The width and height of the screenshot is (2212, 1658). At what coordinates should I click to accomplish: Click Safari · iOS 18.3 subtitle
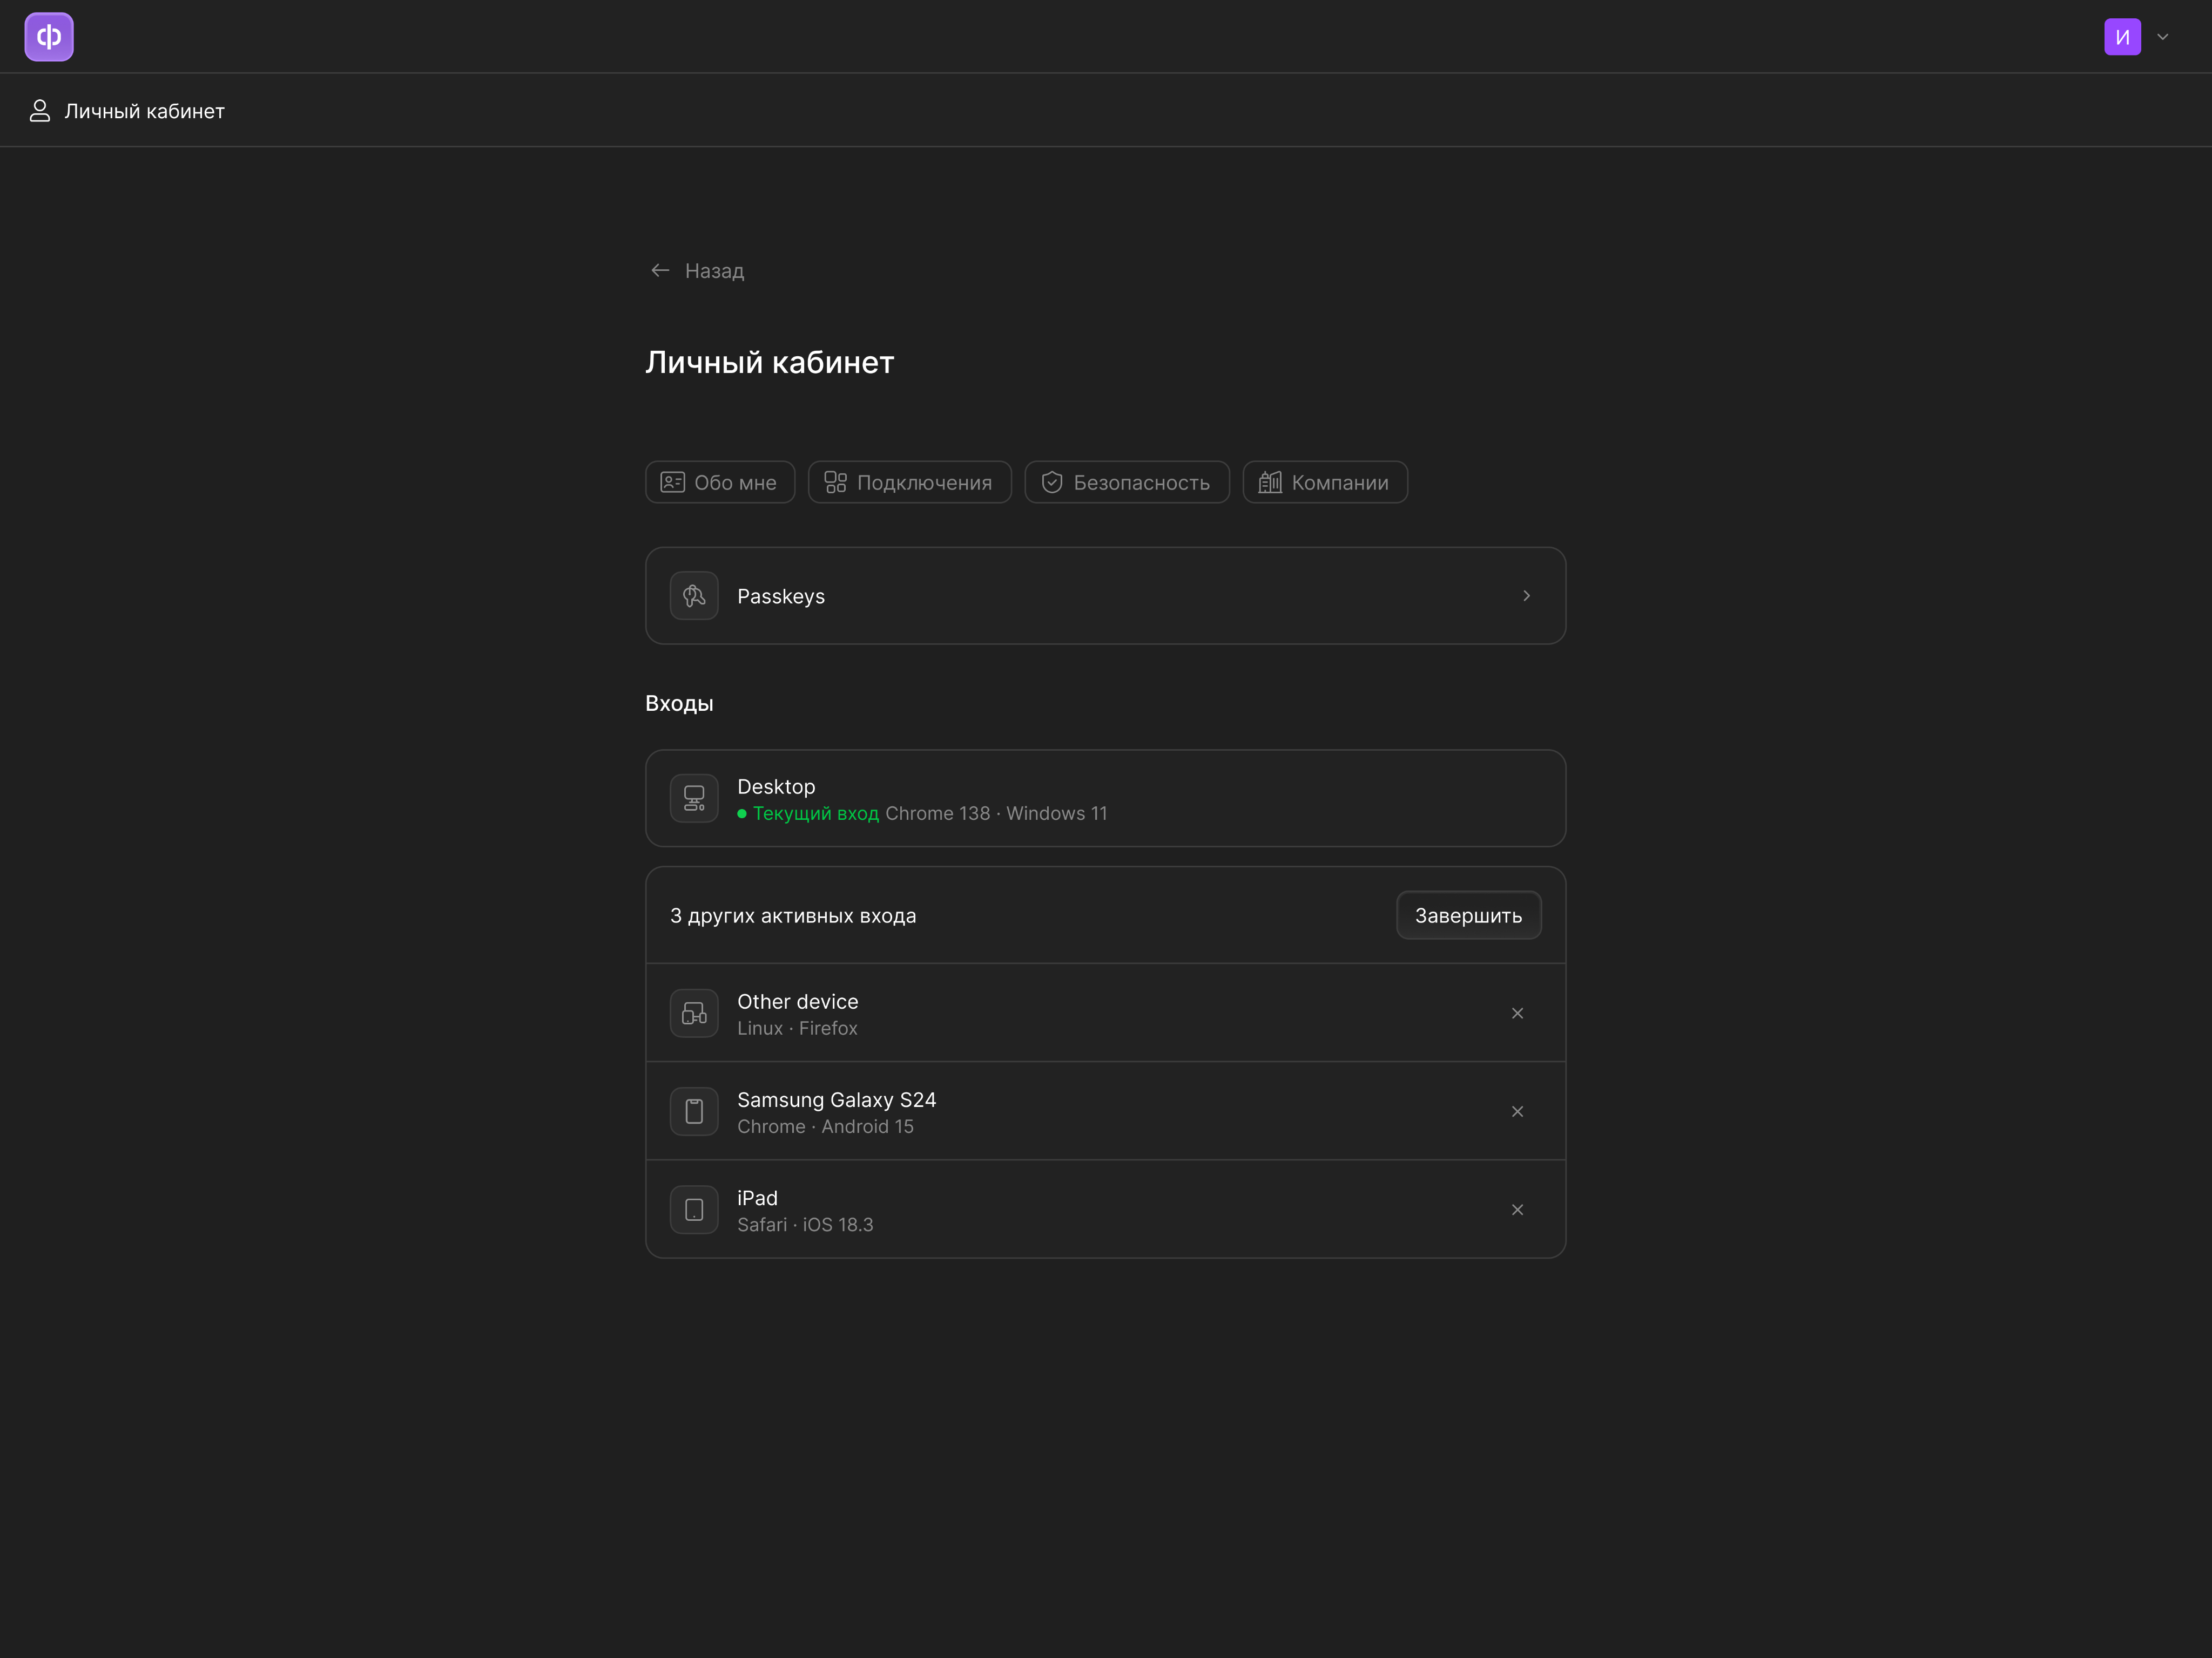[805, 1224]
